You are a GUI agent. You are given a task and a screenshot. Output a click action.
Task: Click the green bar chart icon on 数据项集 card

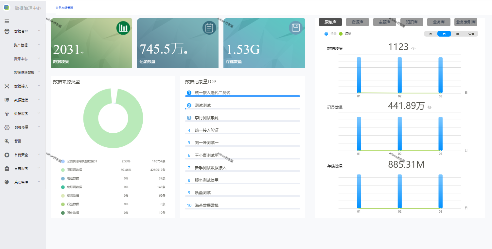123,28
